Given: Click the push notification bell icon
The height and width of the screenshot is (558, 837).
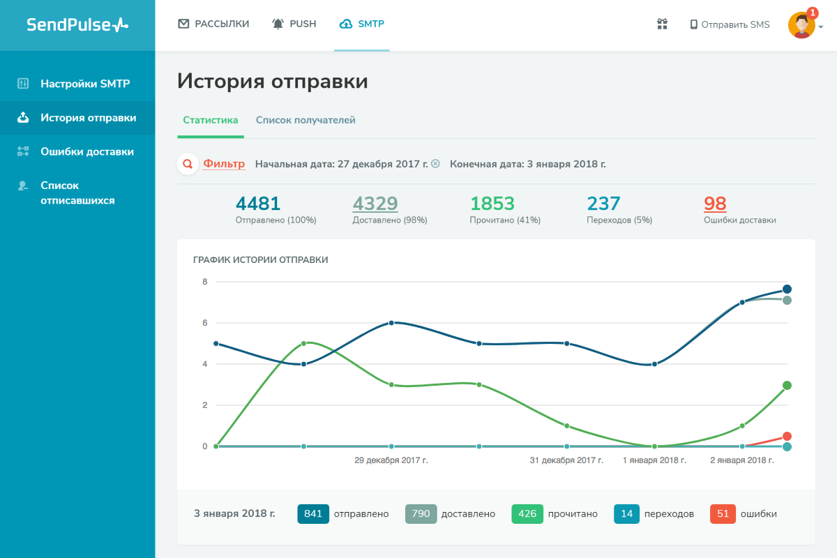Looking at the screenshot, I should 278,24.
